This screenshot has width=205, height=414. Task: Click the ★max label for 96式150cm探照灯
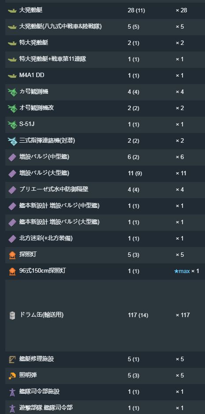point(182,271)
